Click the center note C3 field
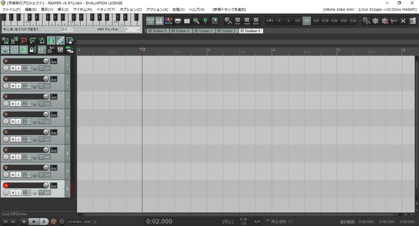This screenshot has height=226, width=419. (68, 29)
